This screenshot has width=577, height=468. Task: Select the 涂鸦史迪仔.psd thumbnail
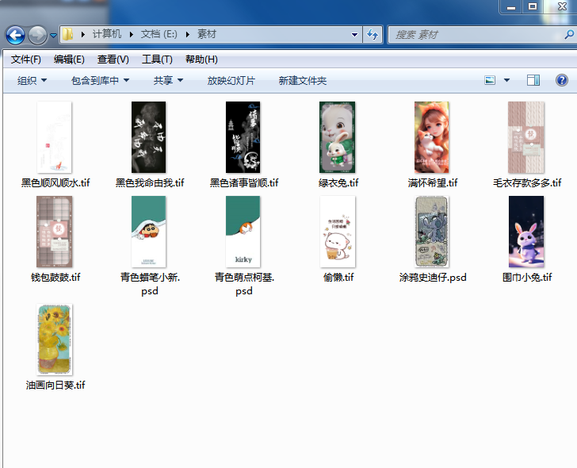point(432,232)
